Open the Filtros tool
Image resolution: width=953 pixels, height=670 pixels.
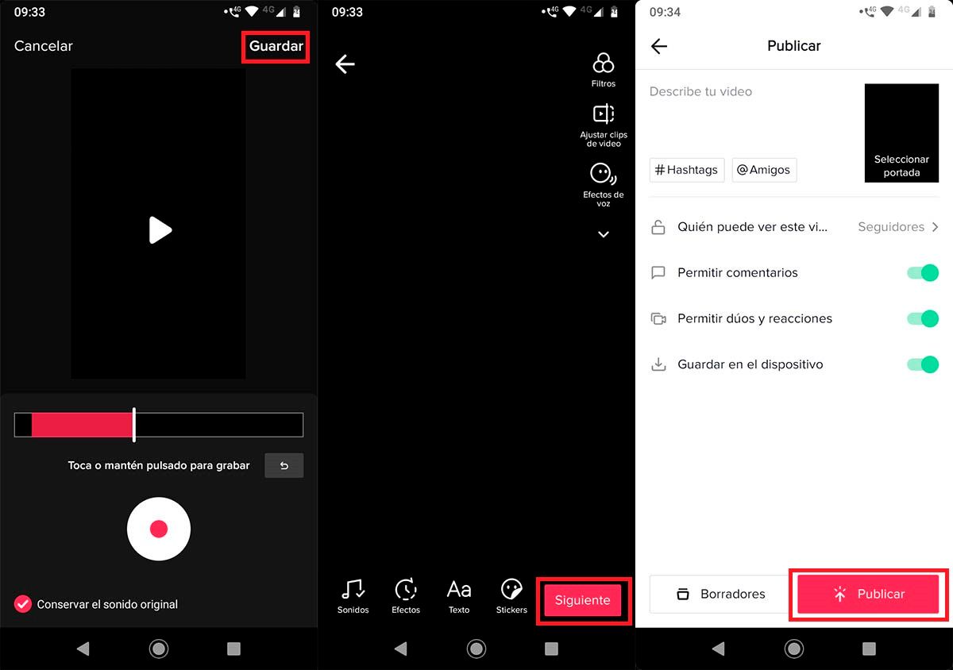[x=604, y=69]
